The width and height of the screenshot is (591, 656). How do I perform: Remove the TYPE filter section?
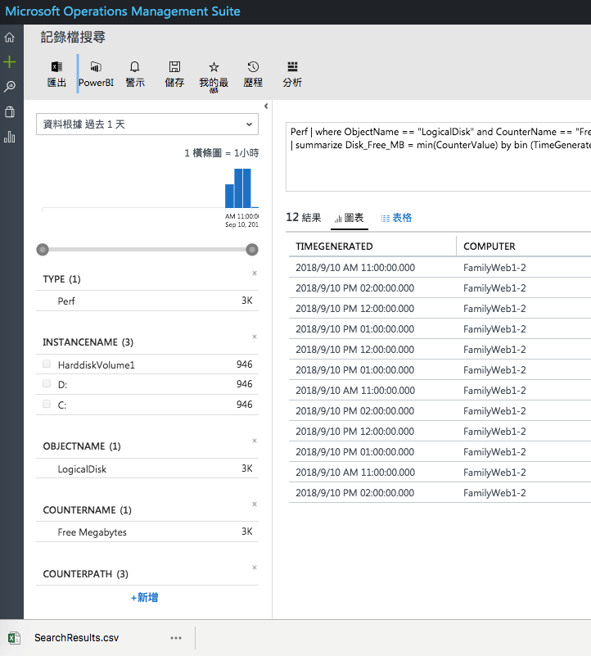[x=255, y=274]
